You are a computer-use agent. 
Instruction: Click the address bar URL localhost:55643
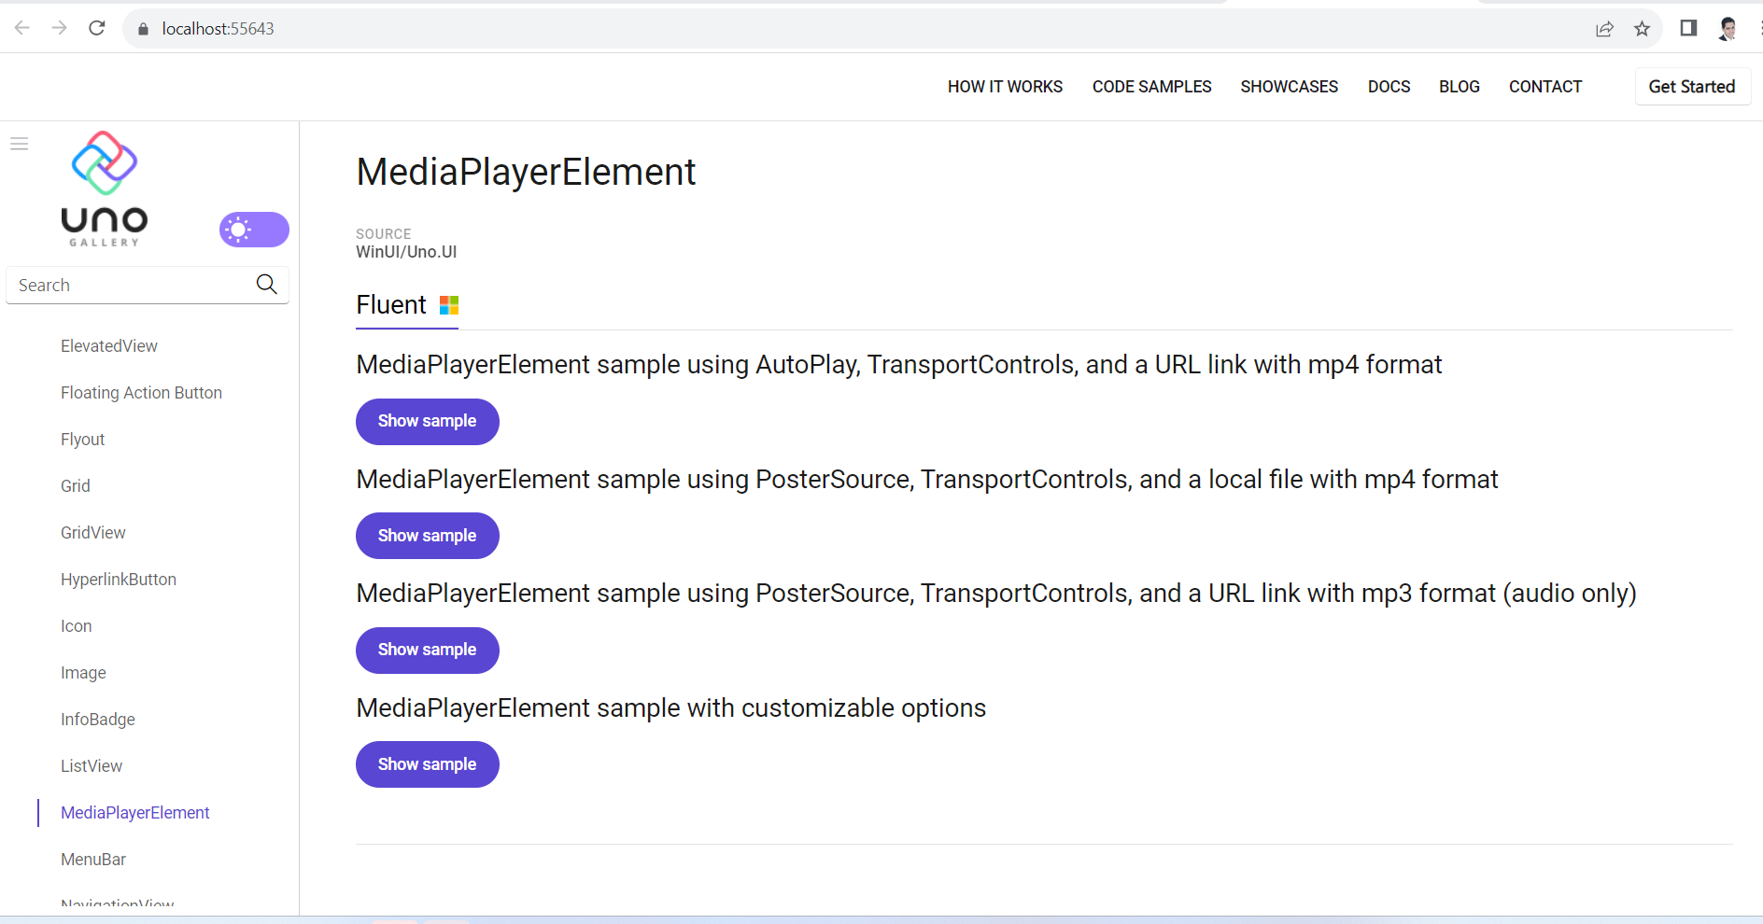point(218,29)
